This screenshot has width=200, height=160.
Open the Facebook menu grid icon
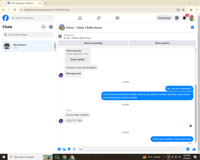point(177,18)
